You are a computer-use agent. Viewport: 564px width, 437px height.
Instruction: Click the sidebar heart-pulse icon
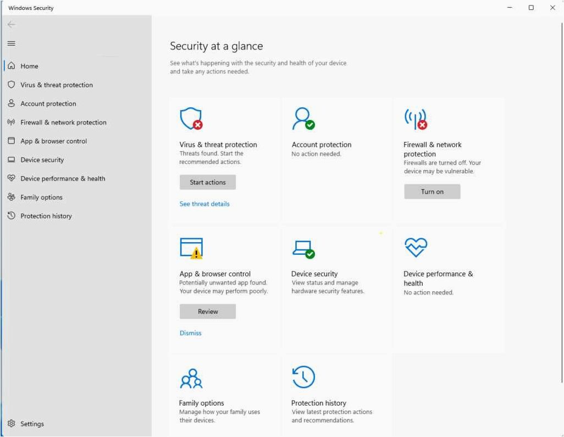tap(12, 178)
